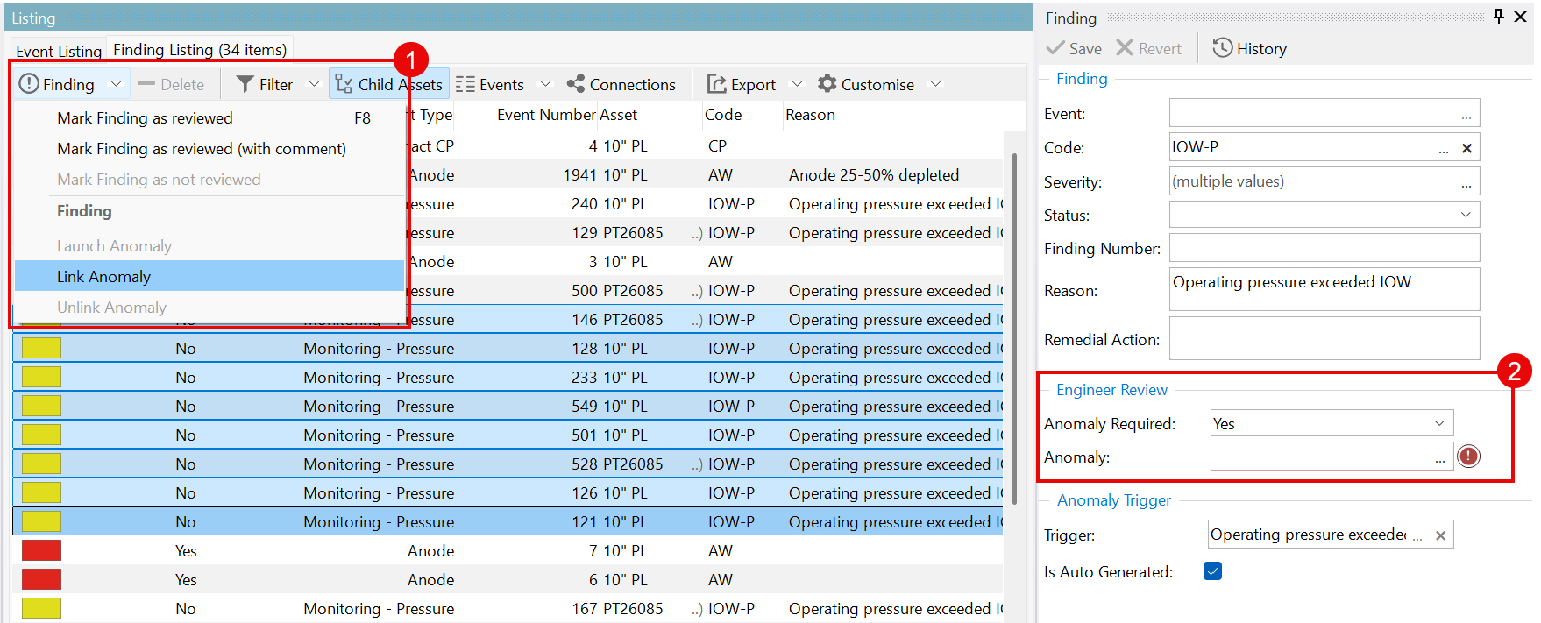Image resolution: width=1541 pixels, height=623 pixels.
Task: Click the Finding toolbar icon
Action: coord(29,84)
